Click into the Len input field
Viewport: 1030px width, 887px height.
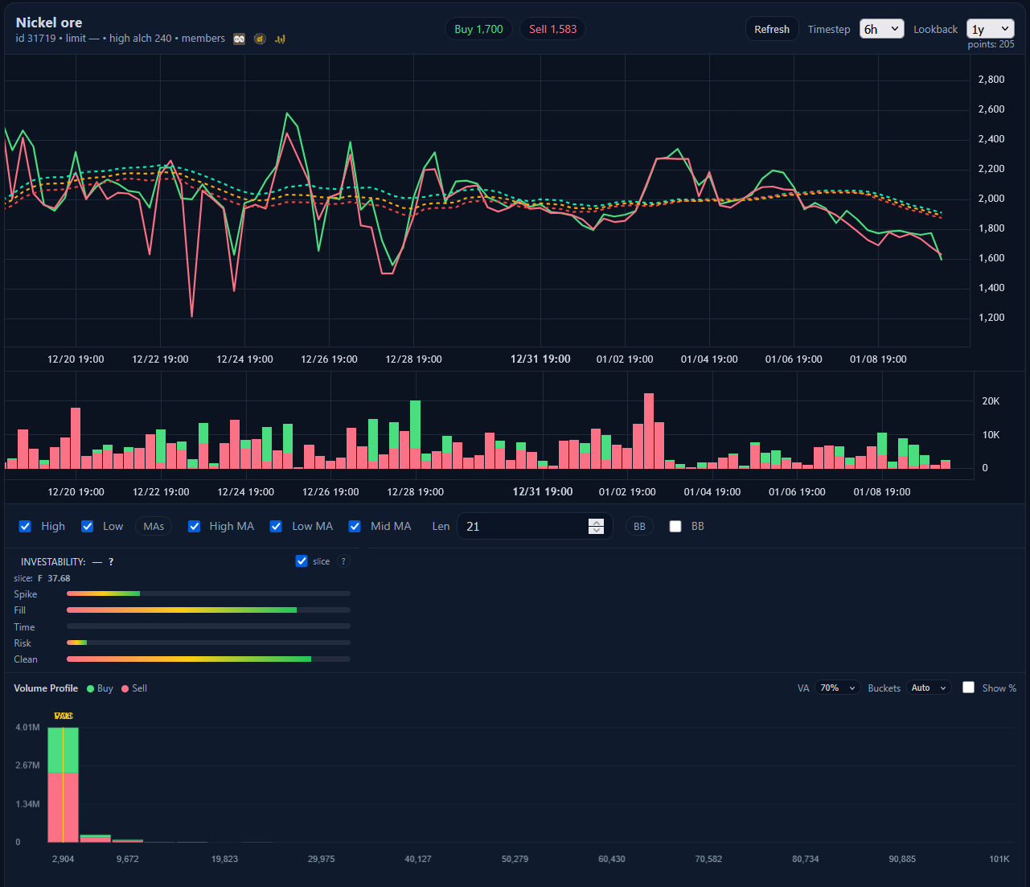[523, 526]
